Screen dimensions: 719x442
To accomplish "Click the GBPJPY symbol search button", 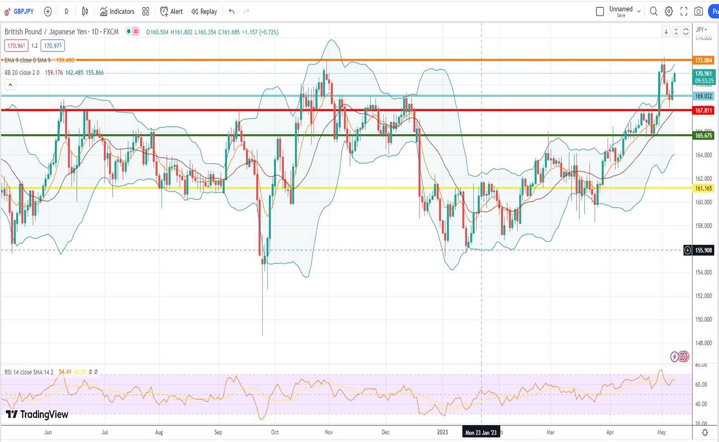I will tap(19, 12).
